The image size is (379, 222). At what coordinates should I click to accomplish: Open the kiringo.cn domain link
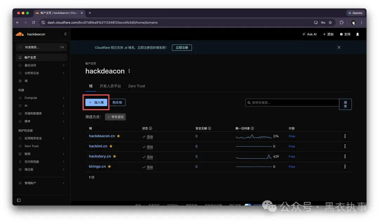(97, 166)
